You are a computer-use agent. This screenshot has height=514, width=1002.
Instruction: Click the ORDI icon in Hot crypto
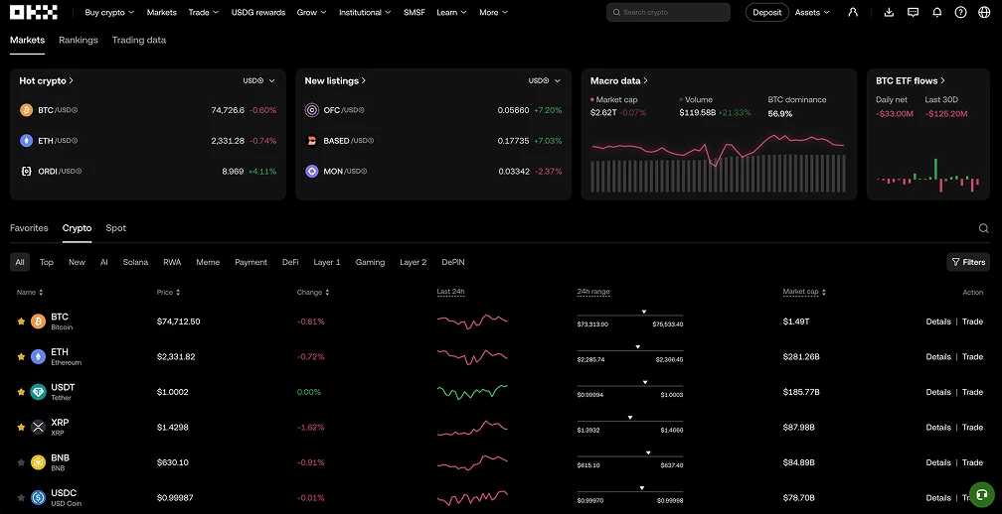point(26,171)
